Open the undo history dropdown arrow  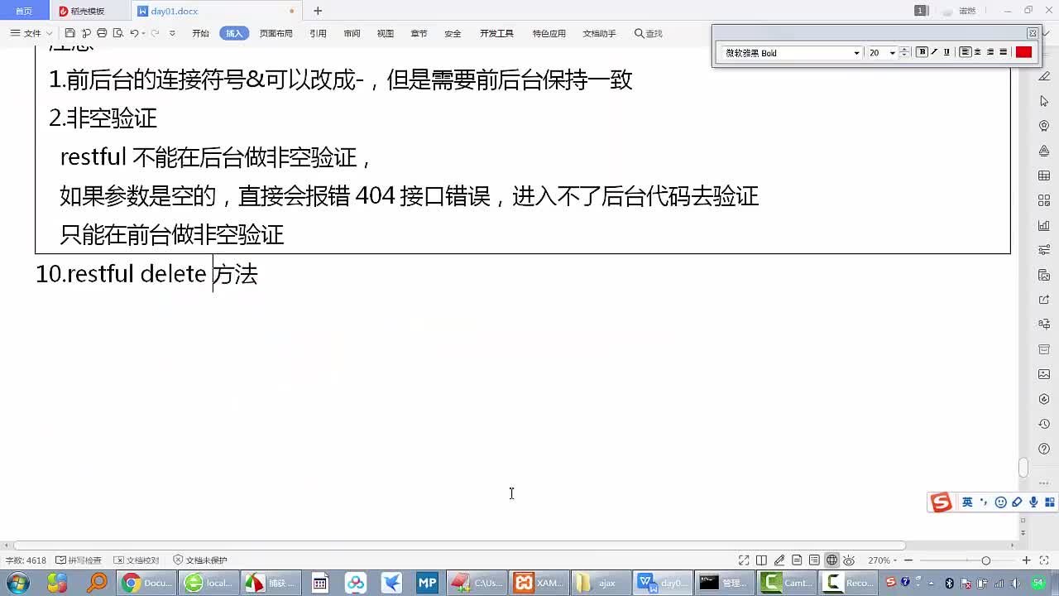coord(143,33)
